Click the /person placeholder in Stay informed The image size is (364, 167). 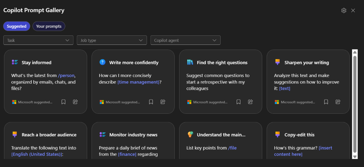66,75
